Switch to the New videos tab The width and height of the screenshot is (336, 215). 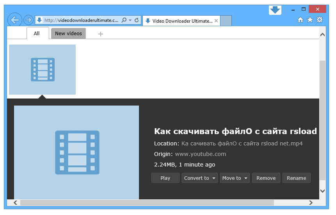(x=68, y=34)
